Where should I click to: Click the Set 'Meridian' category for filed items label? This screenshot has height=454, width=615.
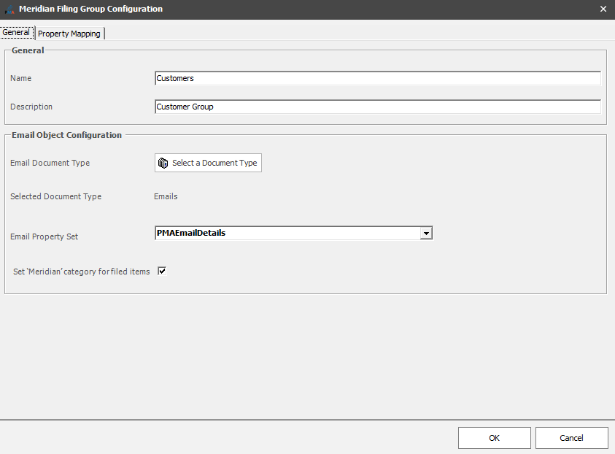[x=81, y=272]
